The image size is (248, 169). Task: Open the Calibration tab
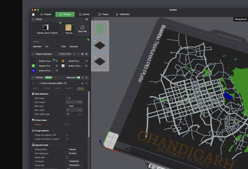tap(123, 14)
